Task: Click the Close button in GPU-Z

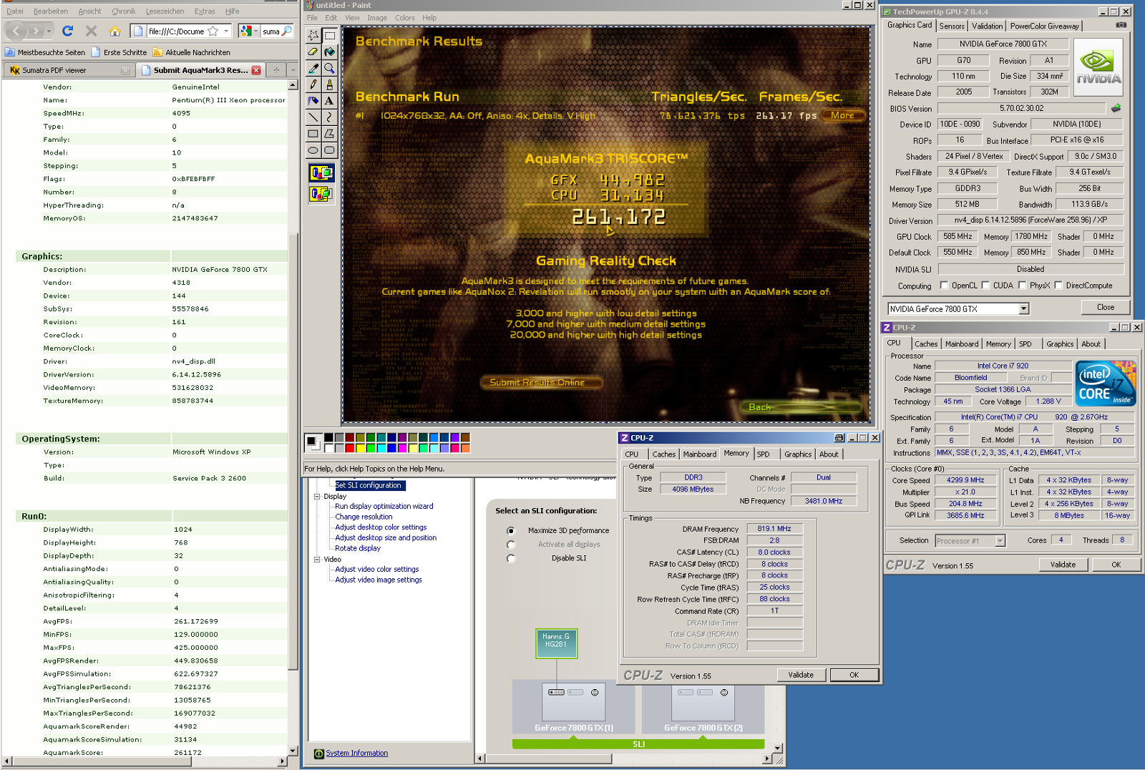Action: 1105,308
